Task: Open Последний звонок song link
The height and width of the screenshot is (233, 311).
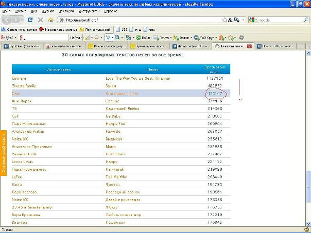Action: click(123, 192)
